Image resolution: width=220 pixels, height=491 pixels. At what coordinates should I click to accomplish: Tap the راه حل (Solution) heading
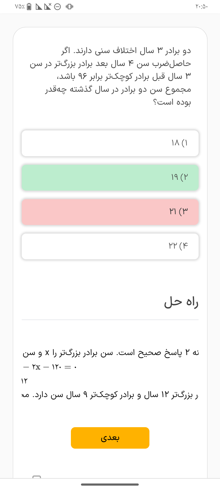[181, 302]
